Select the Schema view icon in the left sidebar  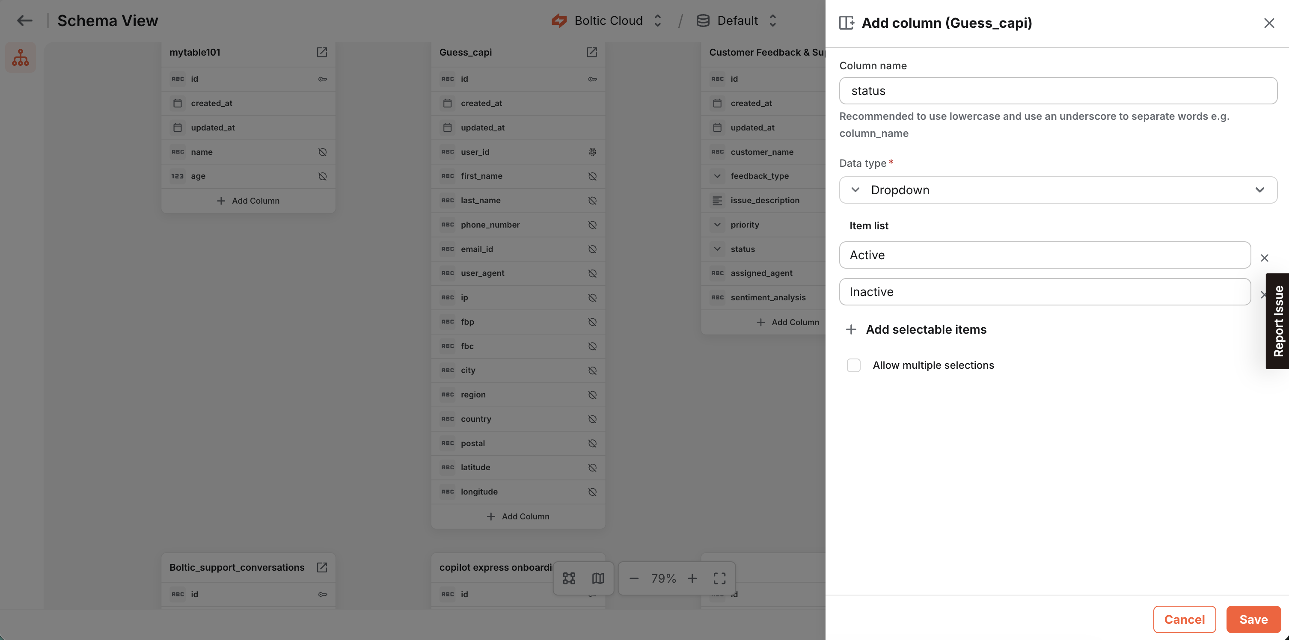[x=21, y=57]
